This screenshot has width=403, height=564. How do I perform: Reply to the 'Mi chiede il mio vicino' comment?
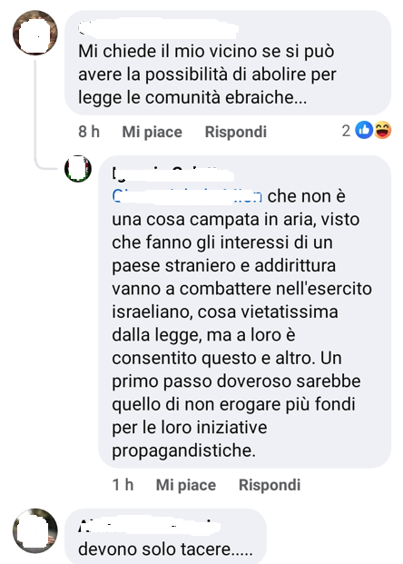pos(236,132)
